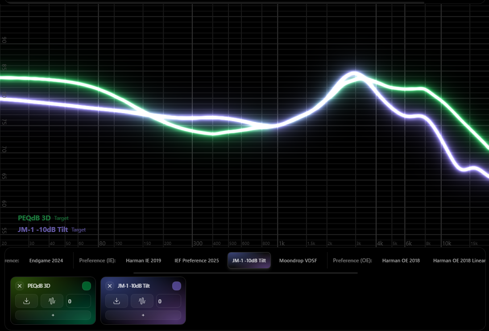Click the 10k frequency axis label

click(447, 244)
